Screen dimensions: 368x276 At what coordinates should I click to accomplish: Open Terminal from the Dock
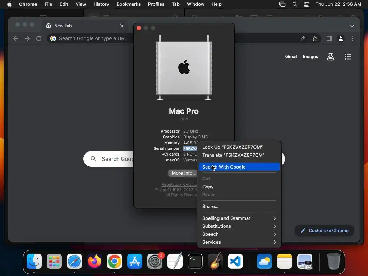point(195,261)
